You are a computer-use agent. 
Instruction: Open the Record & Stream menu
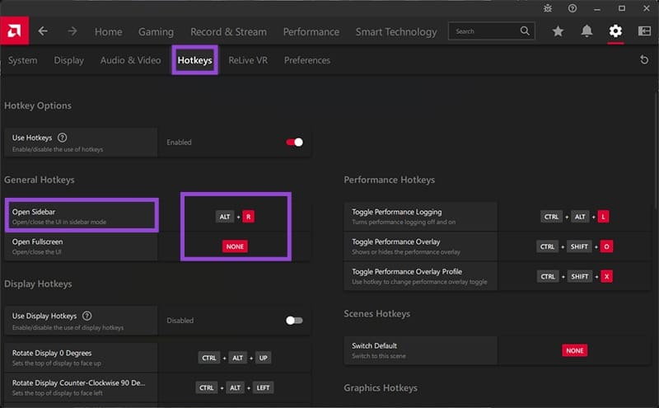point(228,32)
